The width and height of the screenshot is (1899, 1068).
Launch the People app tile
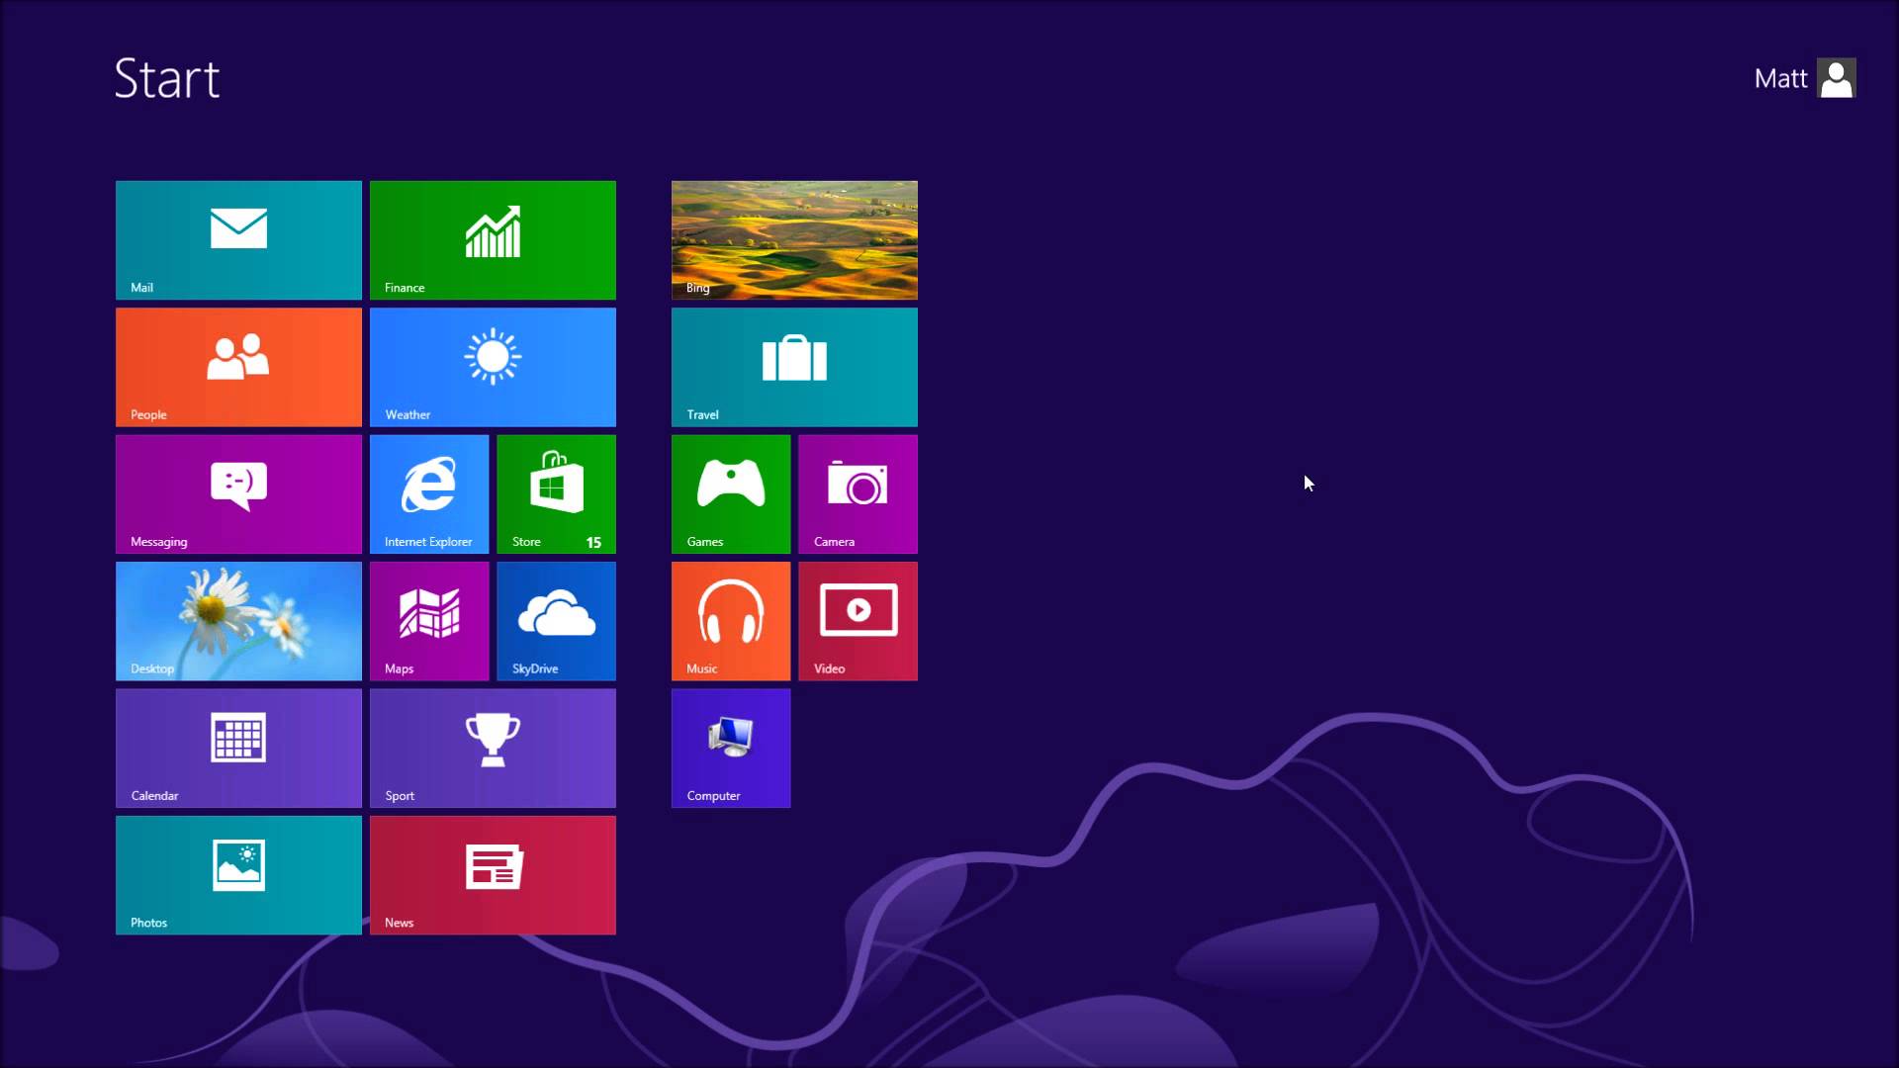tap(238, 367)
